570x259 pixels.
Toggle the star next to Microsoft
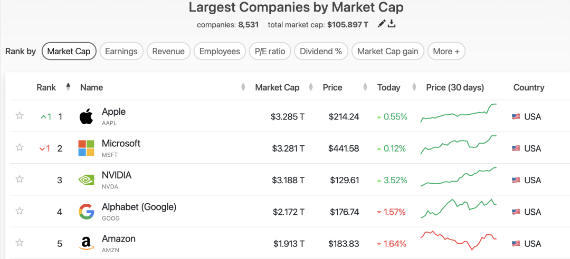coord(20,147)
